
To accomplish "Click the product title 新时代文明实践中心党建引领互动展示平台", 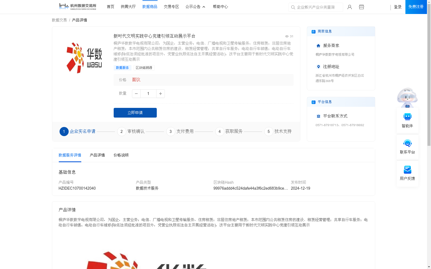I will click(154, 36).
